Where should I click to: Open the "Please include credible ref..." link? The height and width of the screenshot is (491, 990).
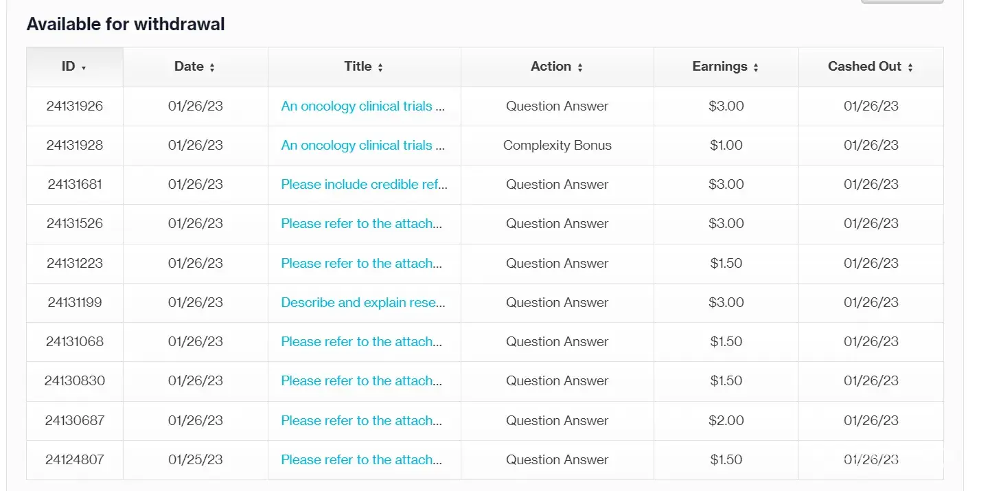coord(364,185)
